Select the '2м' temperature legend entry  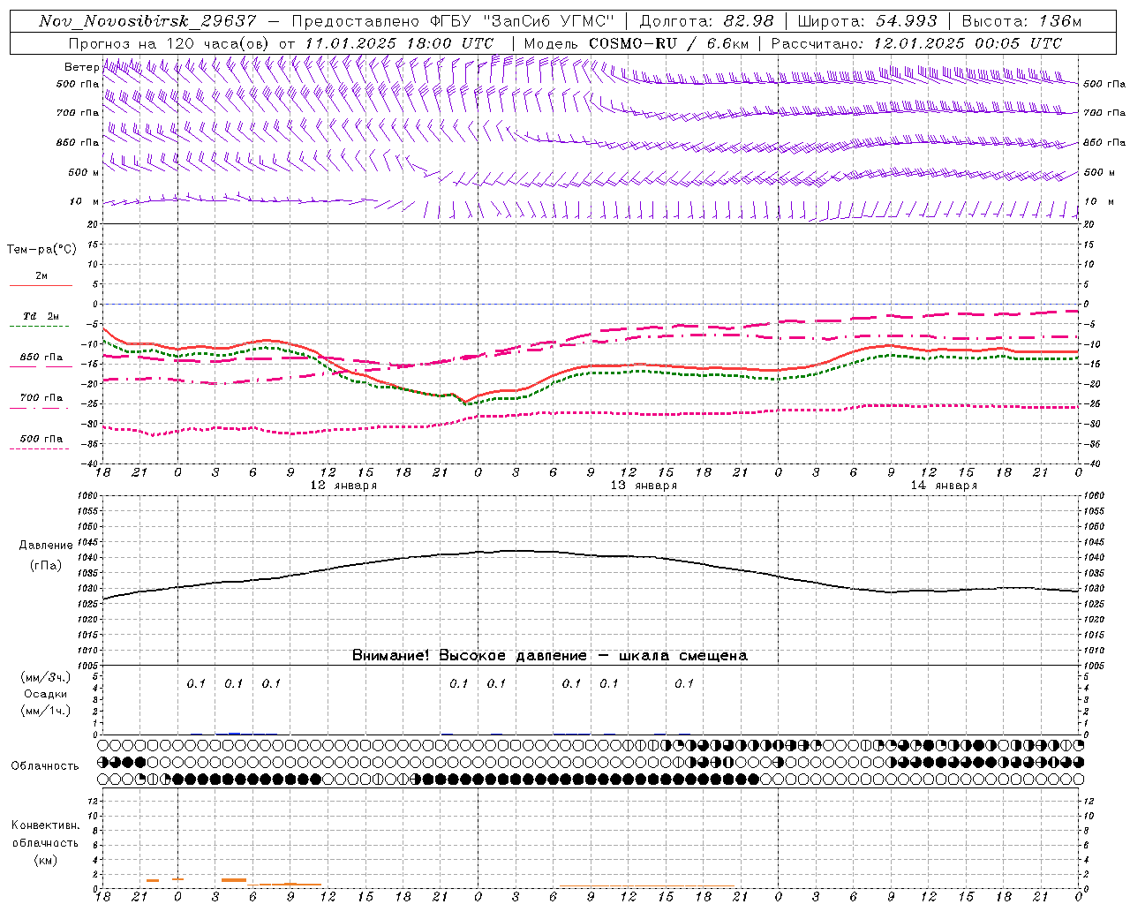41,276
